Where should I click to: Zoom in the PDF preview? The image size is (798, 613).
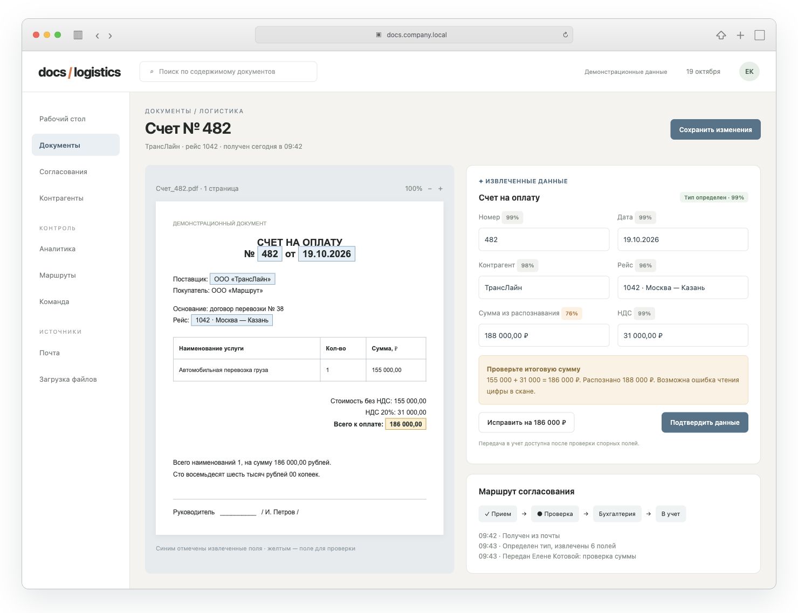pos(441,189)
